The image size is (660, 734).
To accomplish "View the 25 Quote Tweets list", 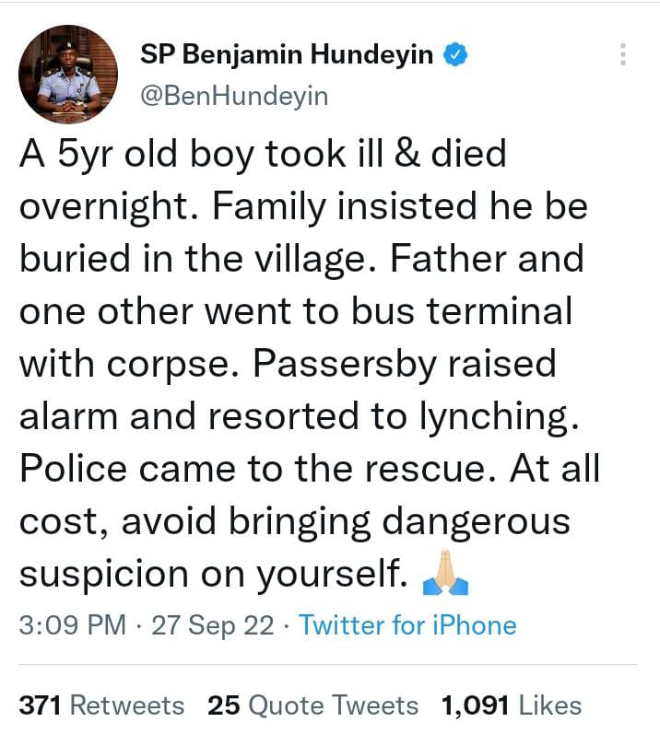I will [x=313, y=705].
